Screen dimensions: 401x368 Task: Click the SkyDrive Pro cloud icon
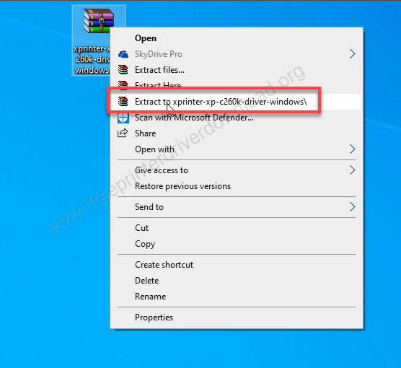point(123,54)
